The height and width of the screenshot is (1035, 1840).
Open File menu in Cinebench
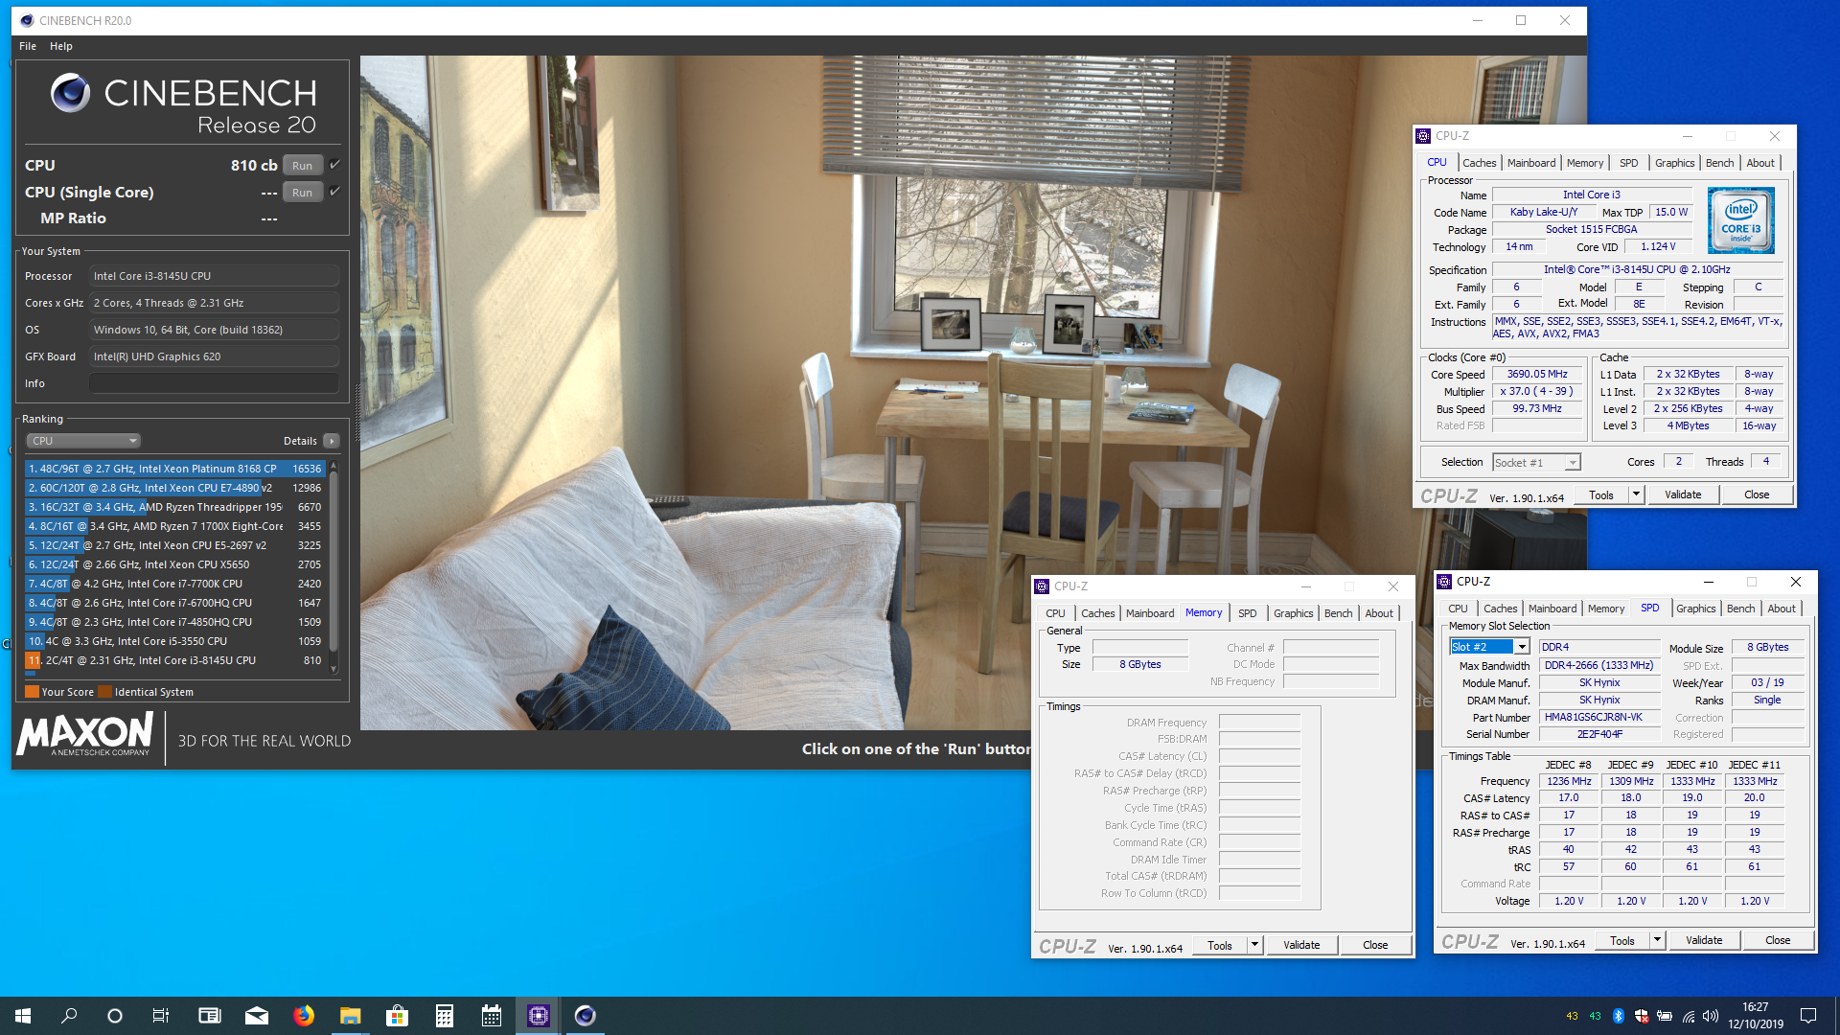tap(28, 46)
